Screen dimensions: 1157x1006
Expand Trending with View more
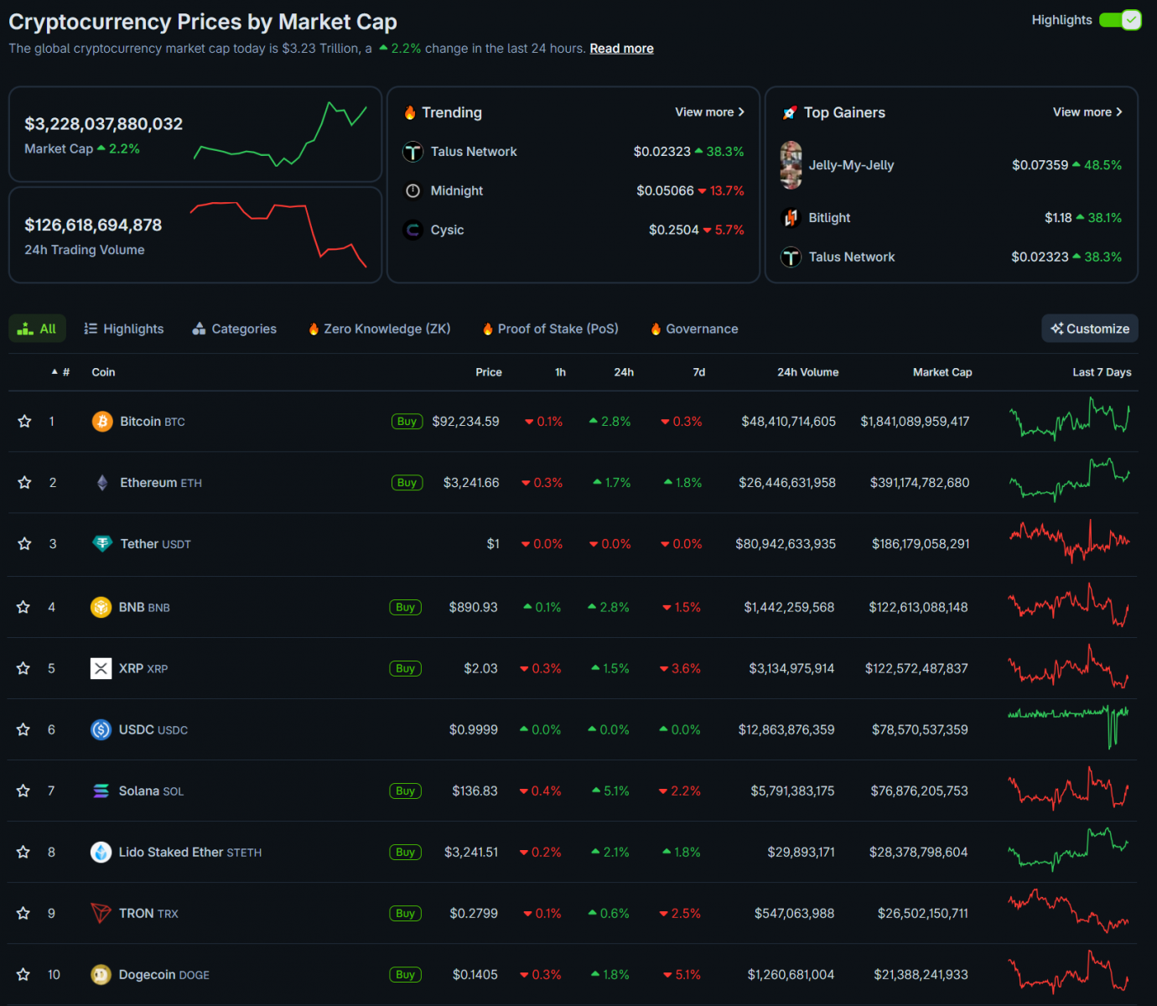pyautogui.click(x=709, y=112)
